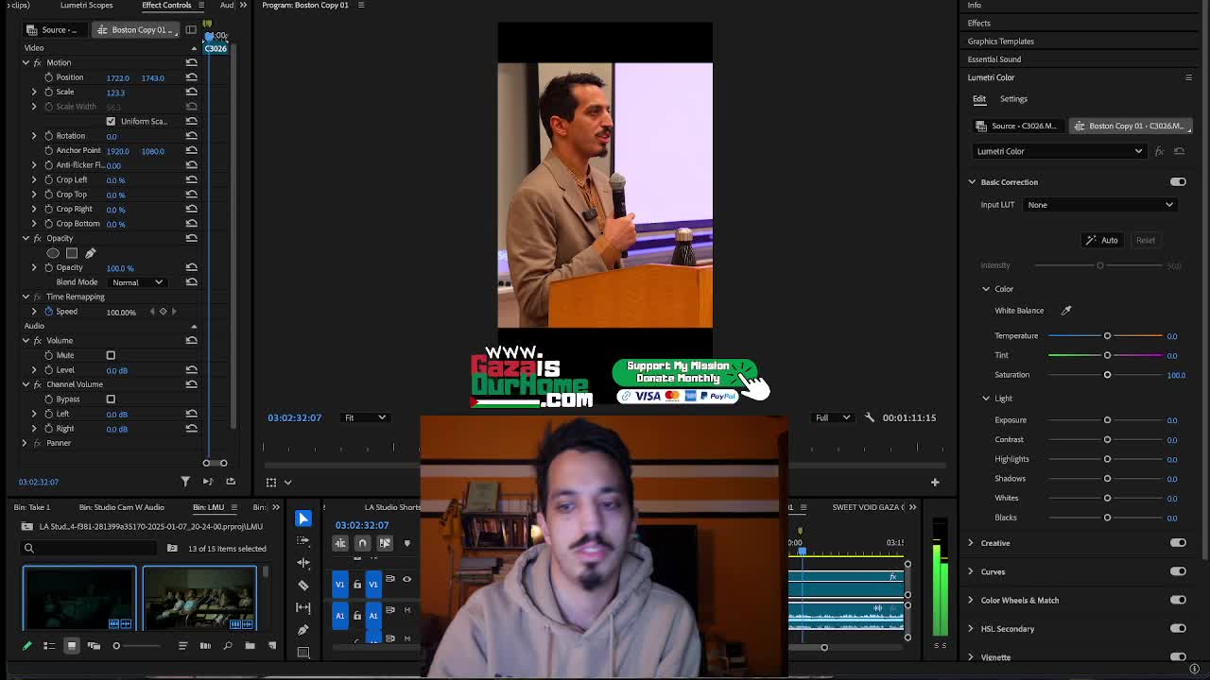Select the Slip tool
The height and width of the screenshot is (680, 1210).
pyautogui.click(x=302, y=607)
